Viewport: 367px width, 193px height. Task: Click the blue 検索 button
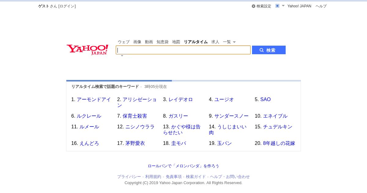269,50
